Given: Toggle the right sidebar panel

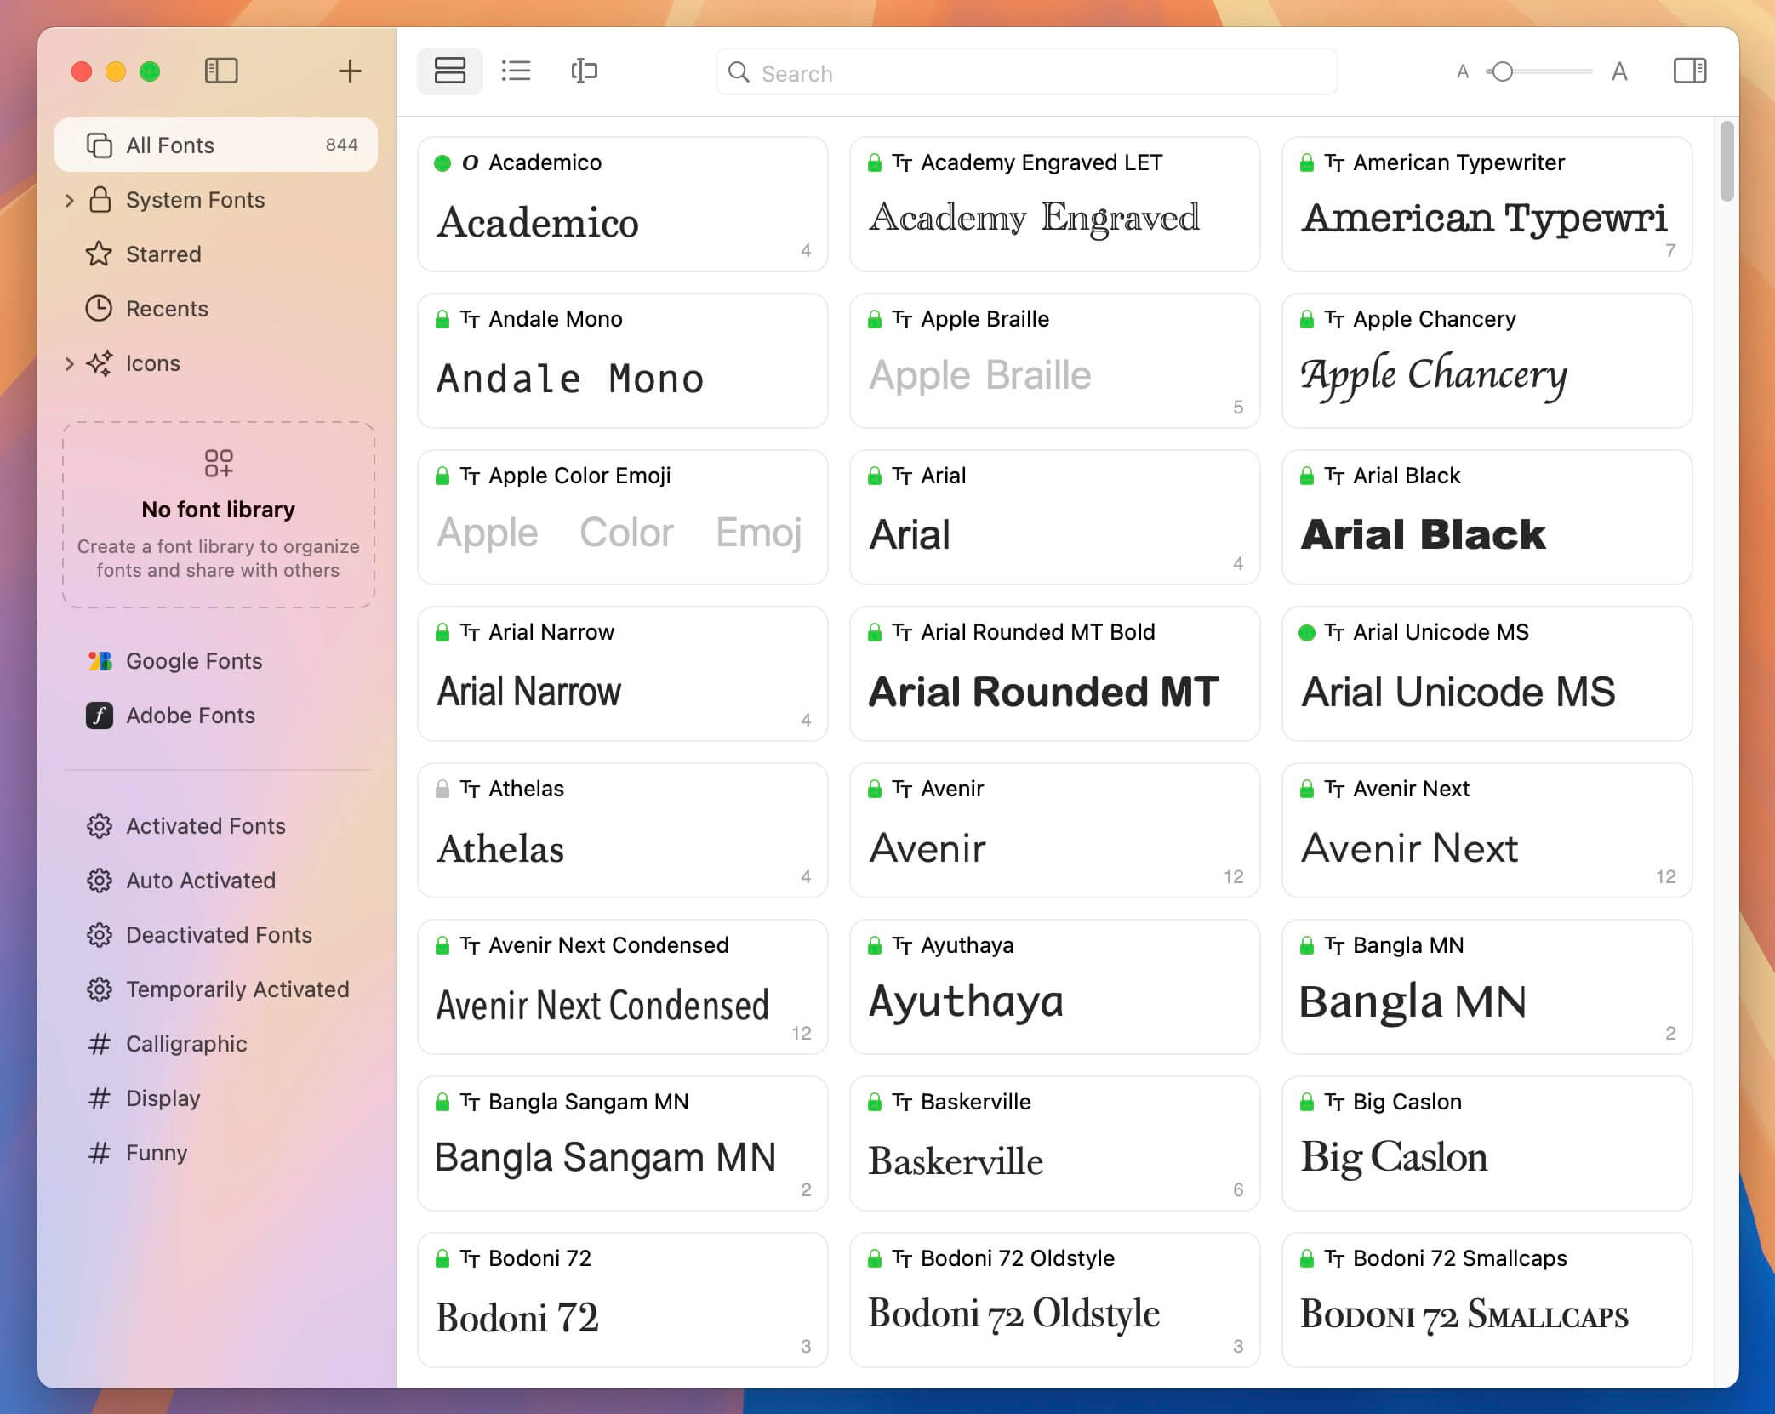Looking at the screenshot, I should tap(1692, 71).
